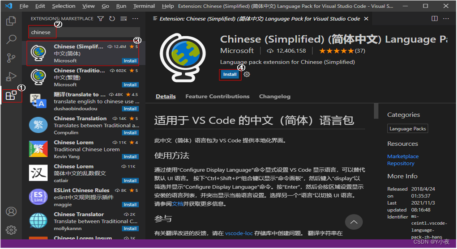Switch to the Changelog tab

point(274,97)
